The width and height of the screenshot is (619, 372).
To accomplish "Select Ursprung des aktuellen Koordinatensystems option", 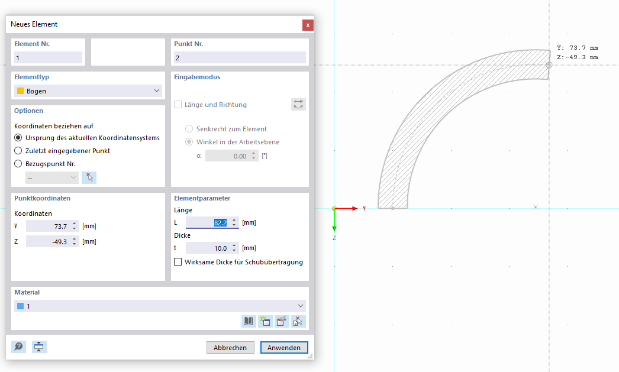I will [x=18, y=138].
